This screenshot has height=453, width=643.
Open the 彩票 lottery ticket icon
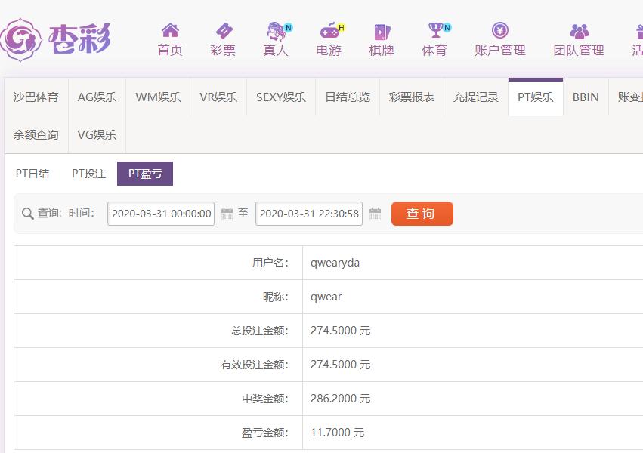pyautogui.click(x=223, y=31)
